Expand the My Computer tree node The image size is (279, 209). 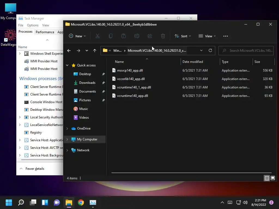(67, 139)
